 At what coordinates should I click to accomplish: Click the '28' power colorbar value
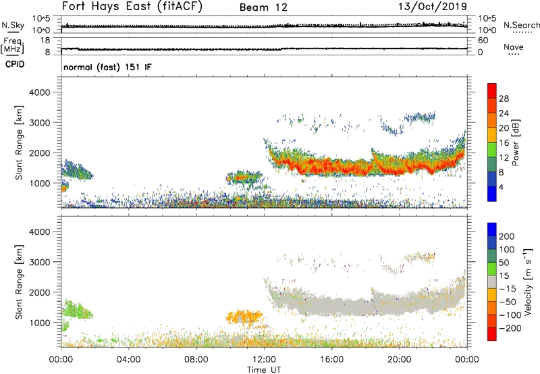[x=504, y=99]
